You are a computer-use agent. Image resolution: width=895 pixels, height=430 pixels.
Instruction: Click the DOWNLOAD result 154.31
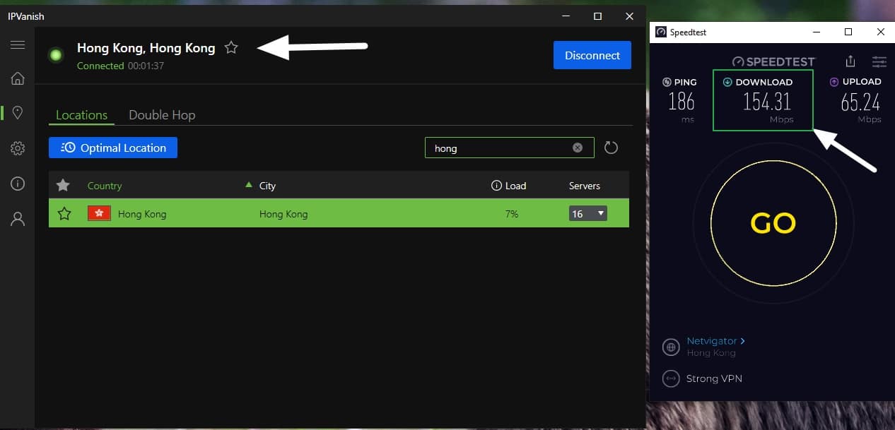[x=766, y=102]
